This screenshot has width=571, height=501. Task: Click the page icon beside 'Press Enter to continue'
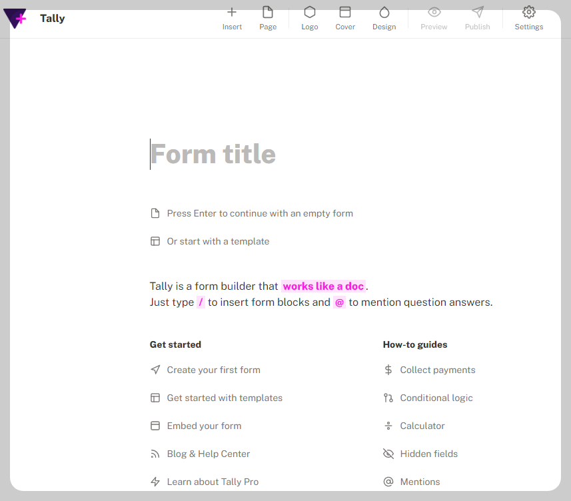(155, 213)
